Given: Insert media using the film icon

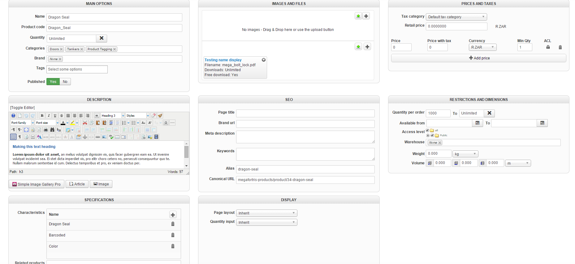Looking at the screenshot, I should click(156, 137).
